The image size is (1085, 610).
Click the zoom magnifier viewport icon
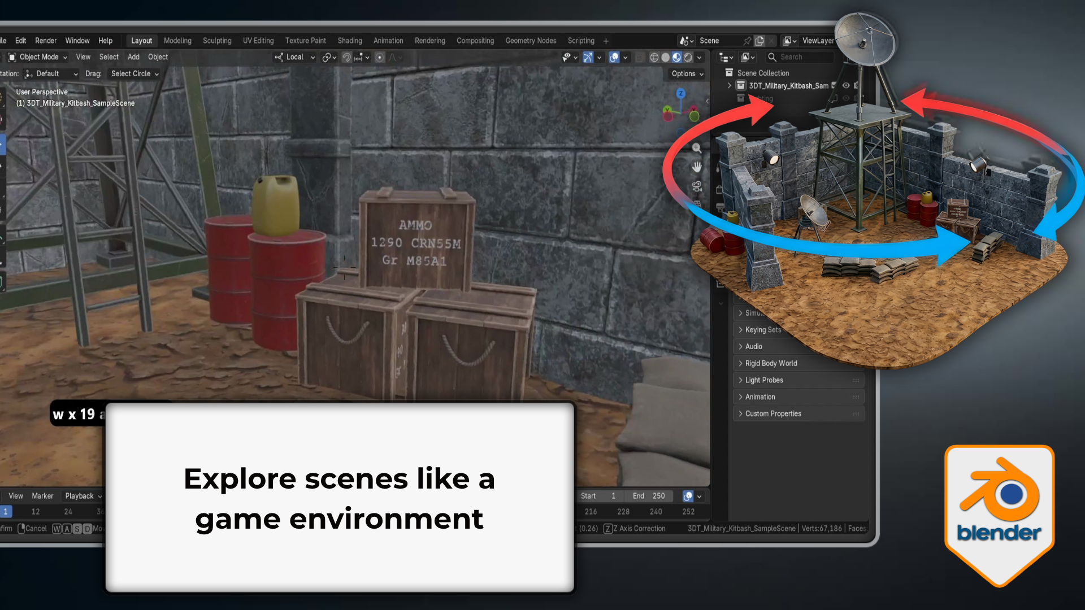(x=697, y=148)
